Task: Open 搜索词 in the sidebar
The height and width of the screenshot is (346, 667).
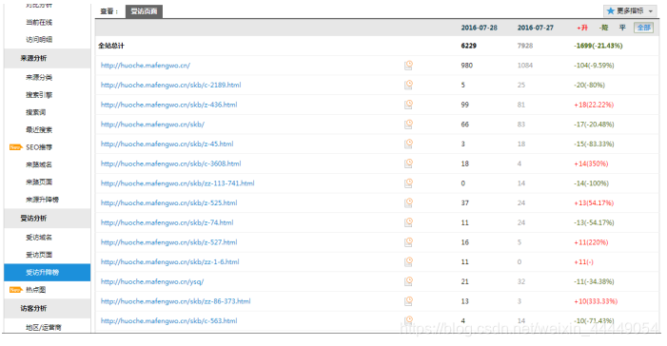Action: (36, 112)
